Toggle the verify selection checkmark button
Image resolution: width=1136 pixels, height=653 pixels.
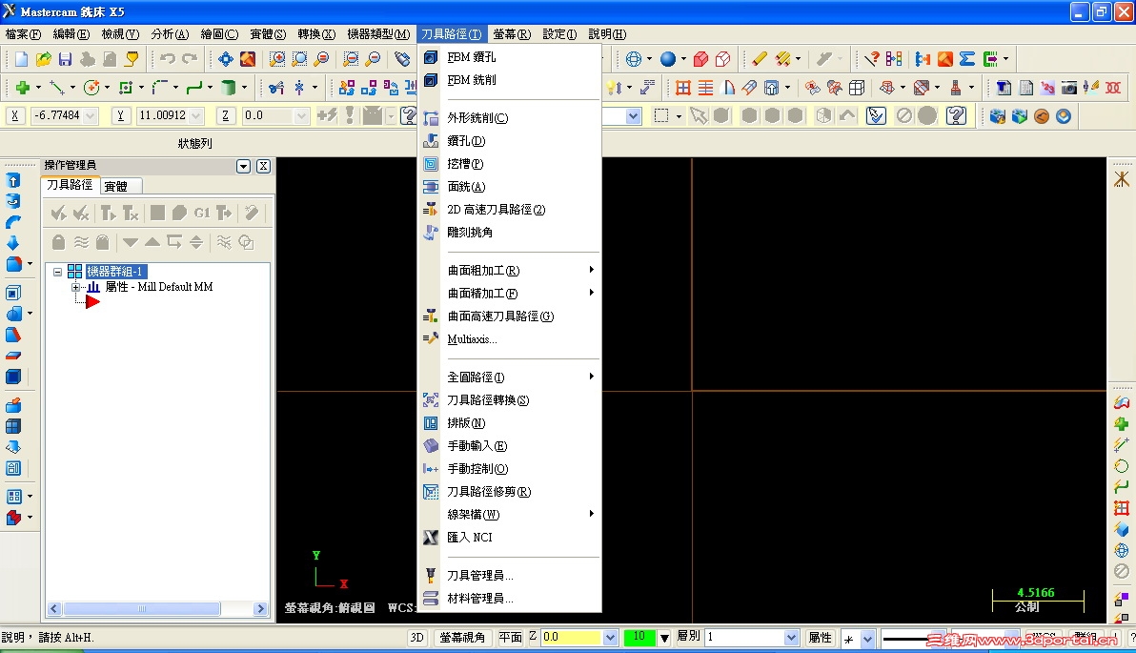pos(876,116)
